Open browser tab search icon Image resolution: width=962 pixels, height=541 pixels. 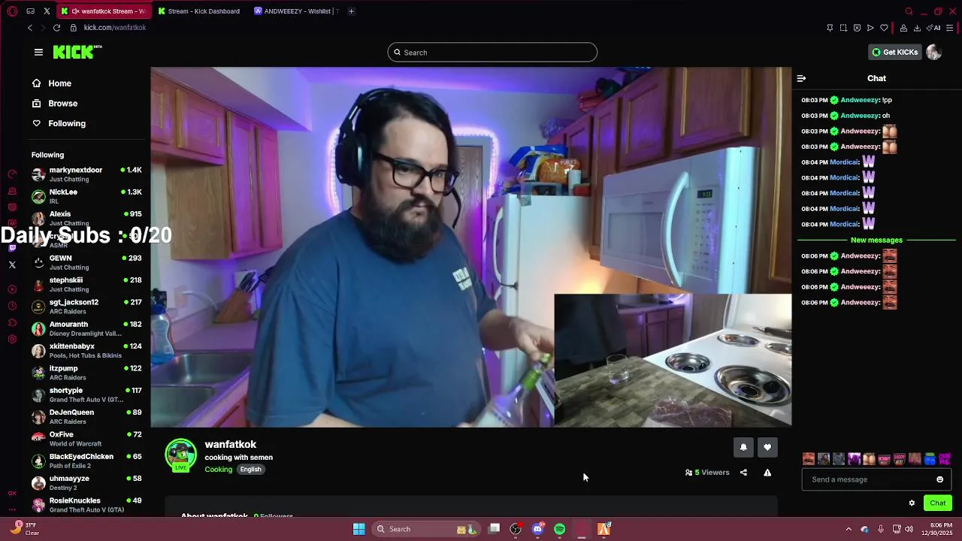(909, 11)
